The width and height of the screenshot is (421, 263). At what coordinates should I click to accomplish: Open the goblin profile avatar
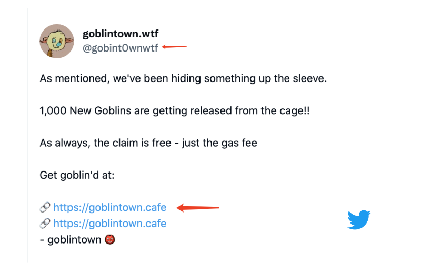[57, 41]
